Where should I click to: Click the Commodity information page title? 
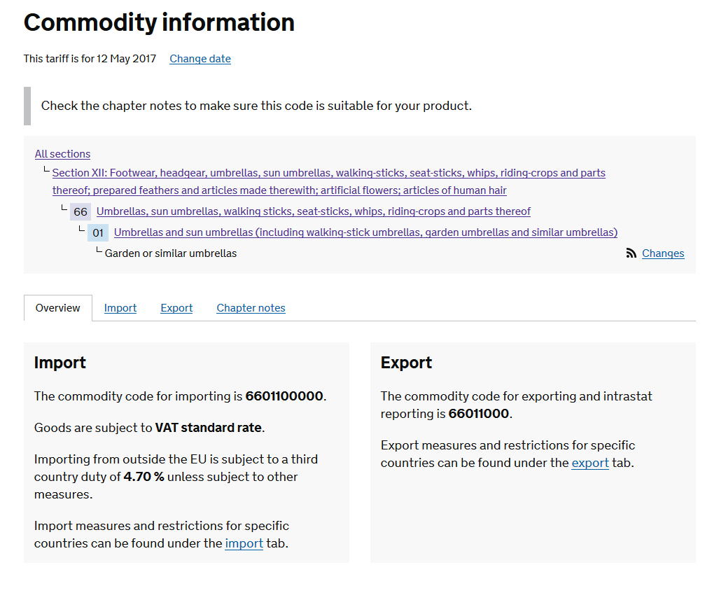pyautogui.click(x=159, y=22)
